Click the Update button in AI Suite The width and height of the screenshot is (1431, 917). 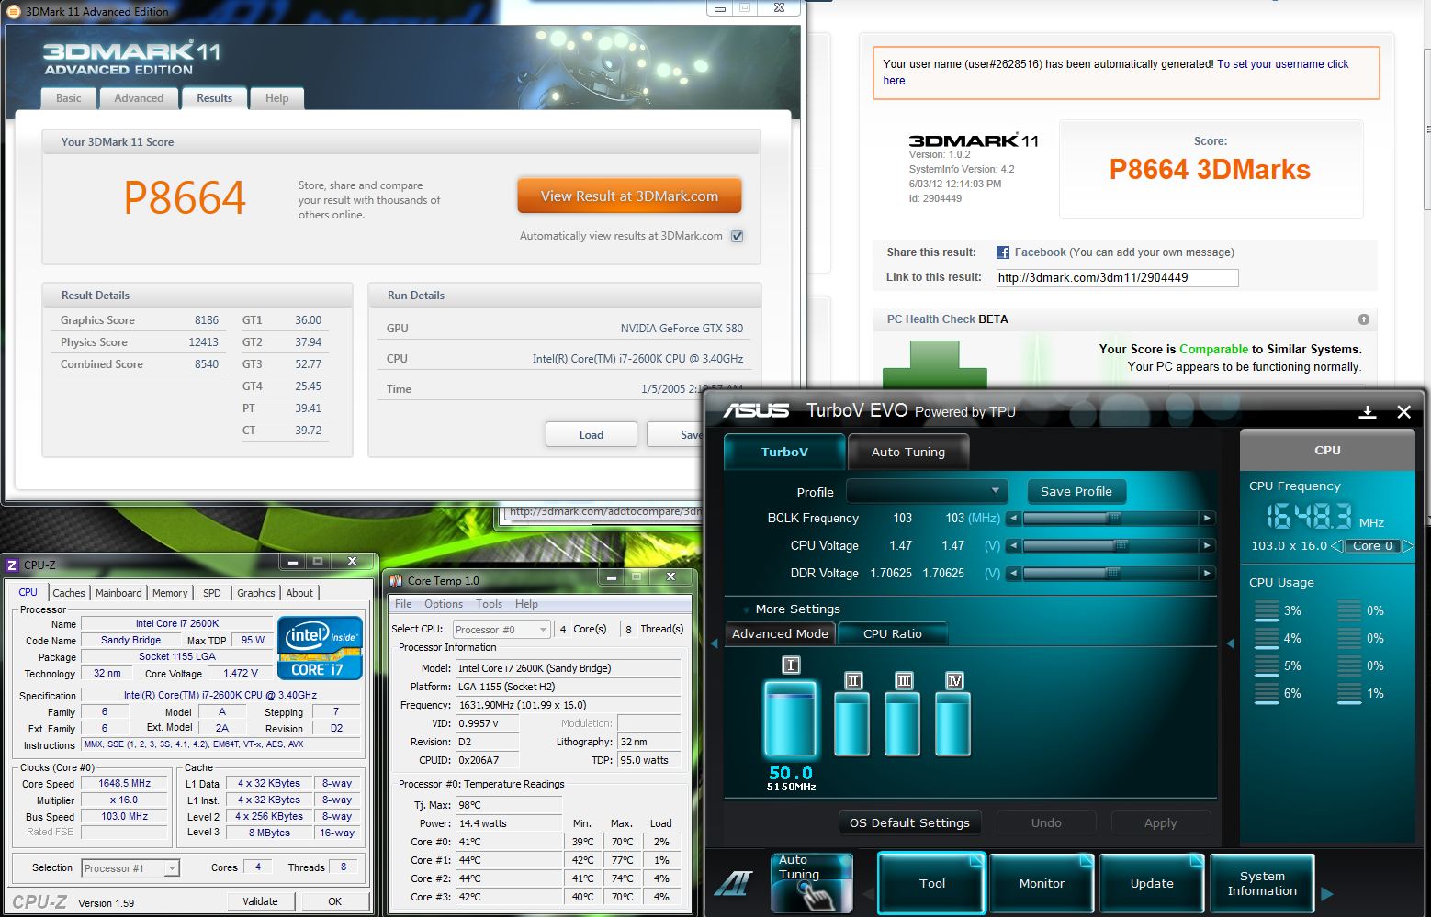1152,883
